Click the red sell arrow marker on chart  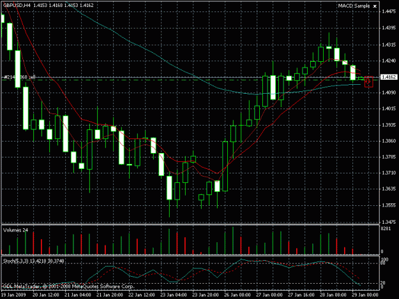point(368,82)
